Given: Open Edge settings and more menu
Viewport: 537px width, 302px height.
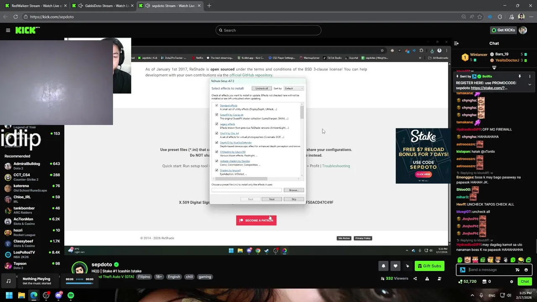Looking at the screenshot, I should coord(531,17).
